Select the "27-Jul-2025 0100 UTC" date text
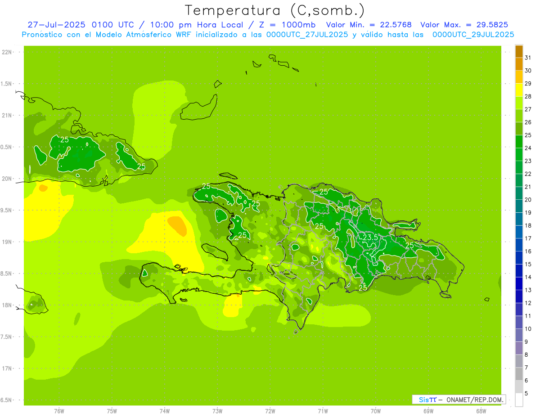The width and height of the screenshot is (540, 417). (x=81, y=25)
